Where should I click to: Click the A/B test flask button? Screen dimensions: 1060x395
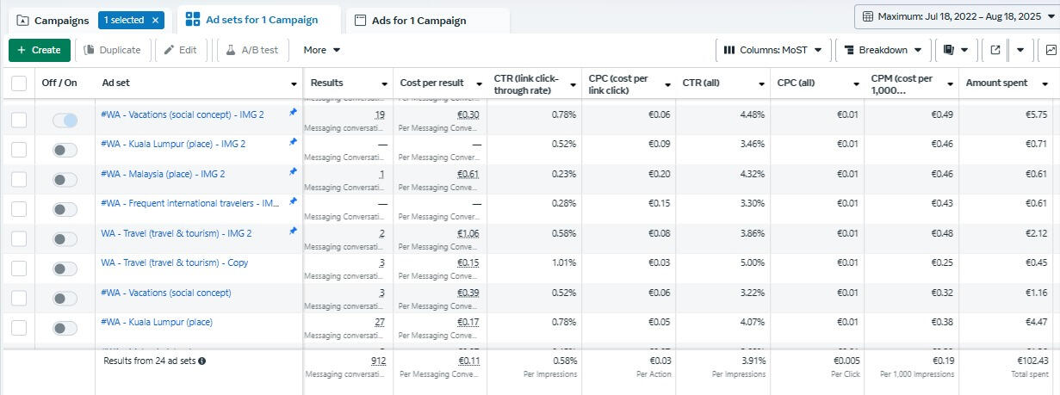252,50
